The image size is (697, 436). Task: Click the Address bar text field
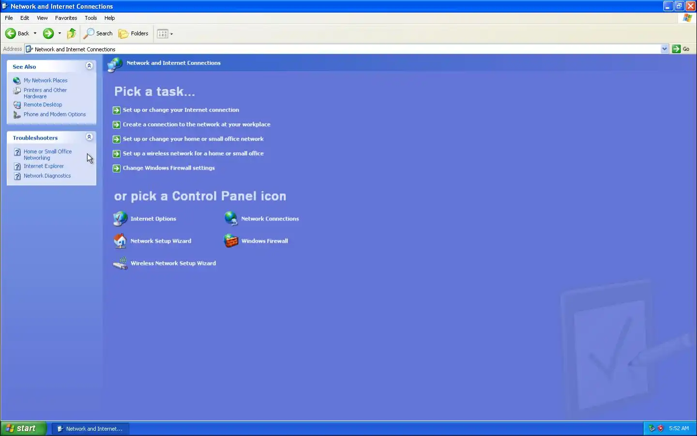343,49
